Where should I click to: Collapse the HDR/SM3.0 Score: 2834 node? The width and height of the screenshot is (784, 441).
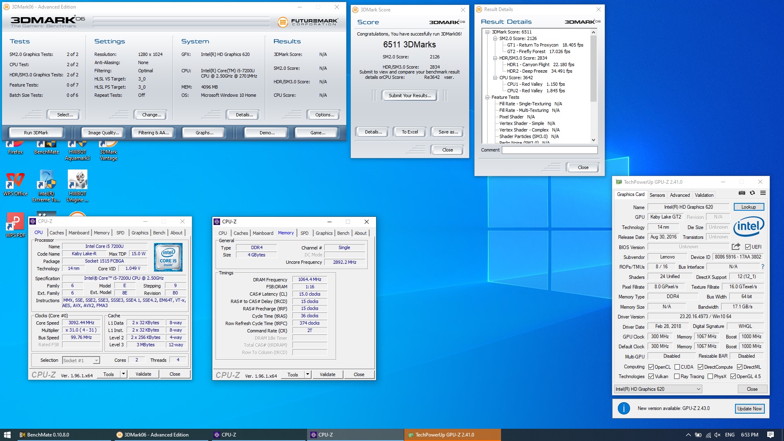click(x=495, y=58)
